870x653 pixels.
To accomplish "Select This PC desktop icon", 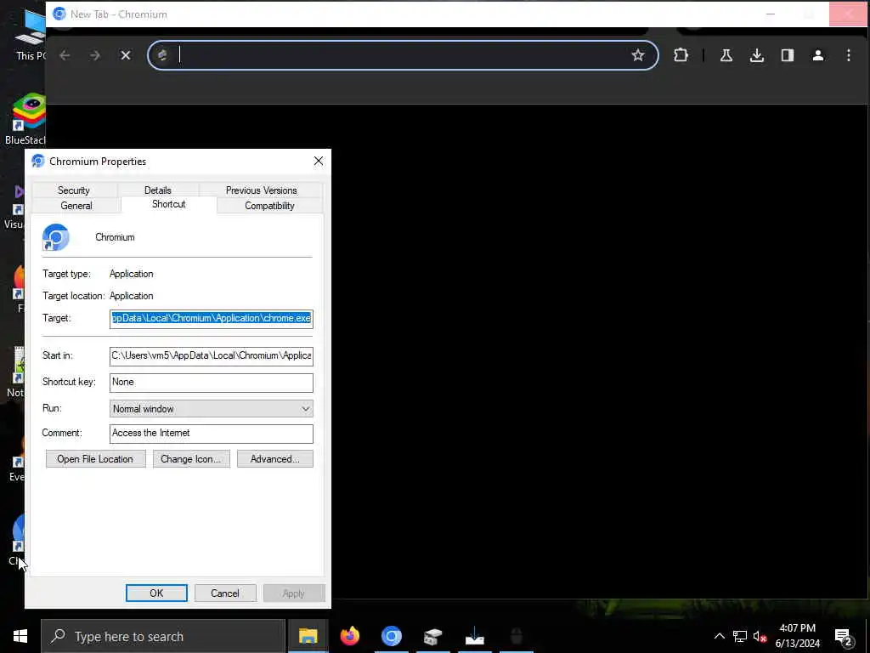I will (31, 34).
